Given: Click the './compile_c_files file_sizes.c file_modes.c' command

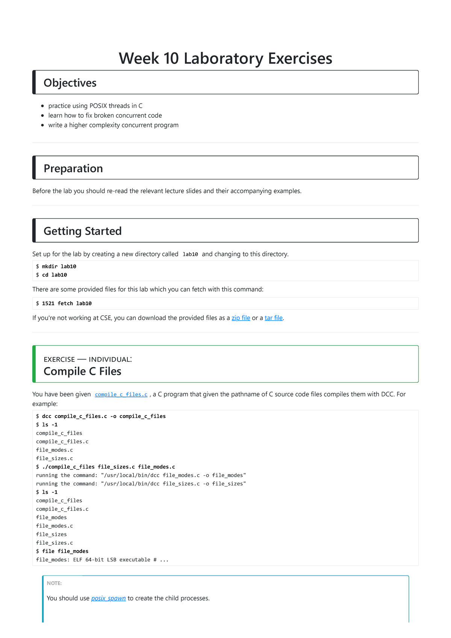Looking at the screenshot, I should pos(108,467).
